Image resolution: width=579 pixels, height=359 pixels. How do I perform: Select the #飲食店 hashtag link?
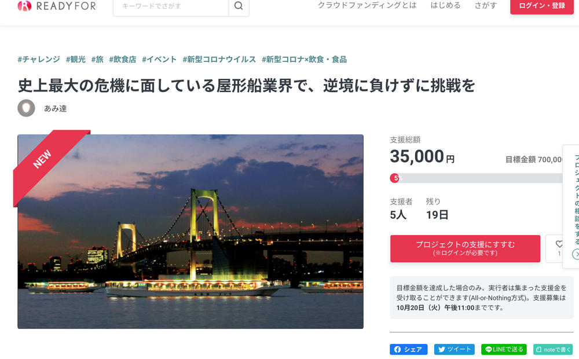pyautogui.click(x=123, y=60)
